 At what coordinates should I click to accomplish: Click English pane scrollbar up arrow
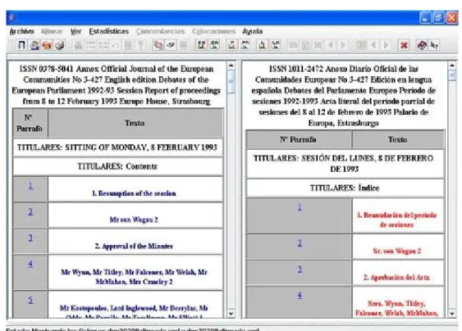click(231, 66)
